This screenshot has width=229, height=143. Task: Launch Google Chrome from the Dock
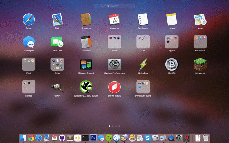31,138
